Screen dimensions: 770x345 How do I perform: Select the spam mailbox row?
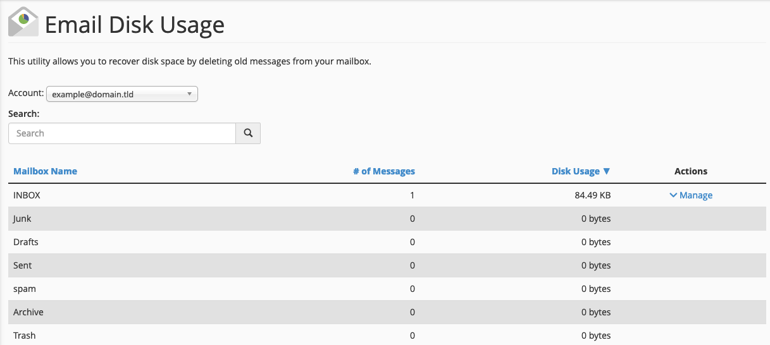point(25,289)
